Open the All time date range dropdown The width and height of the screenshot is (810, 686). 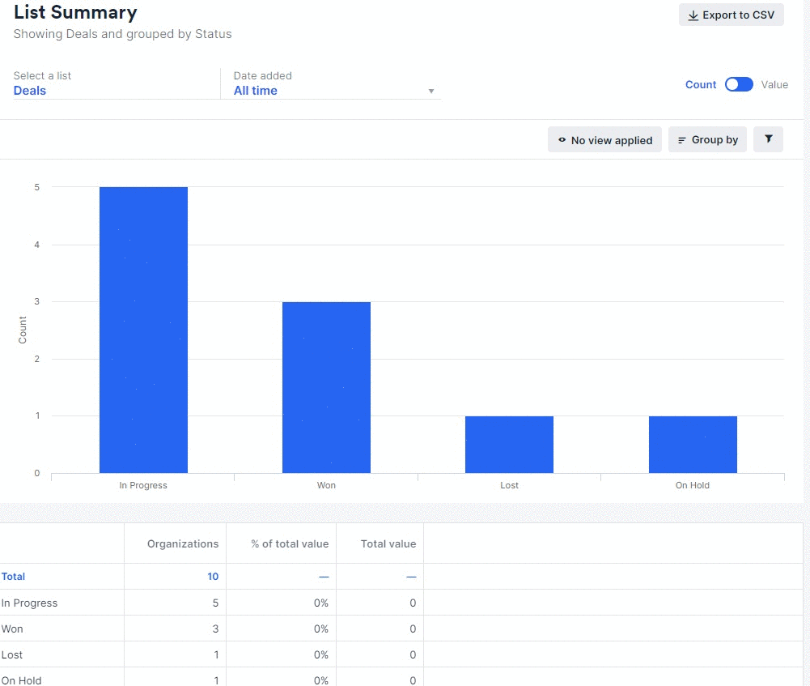click(x=255, y=90)
